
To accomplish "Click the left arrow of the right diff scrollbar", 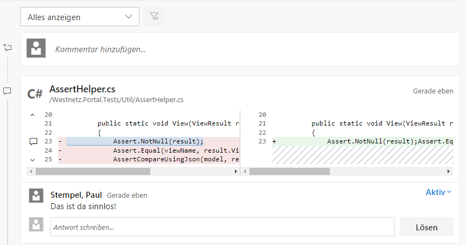I will click(246, 171).
